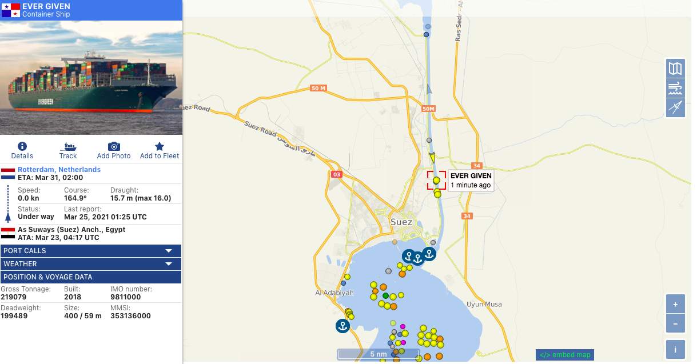Screen dimensions: 697x364
Task: Click the Uyun Musa map label
Action: pos(484,304)
